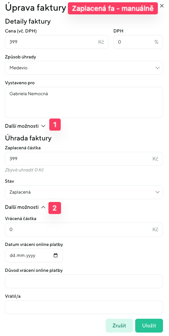Image resolution: width=169 pixels, height=336 pixels.
Task: Click the red badge numbered 2
Action: pos(55,208)
